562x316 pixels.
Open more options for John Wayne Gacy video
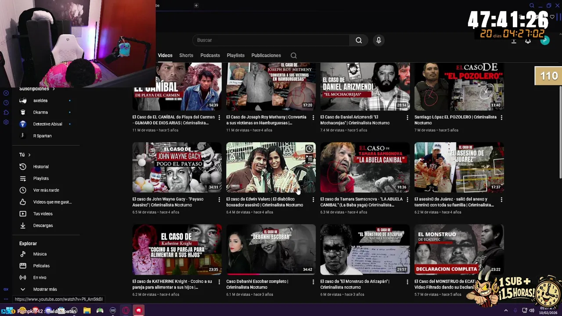[x=219, y=200]
